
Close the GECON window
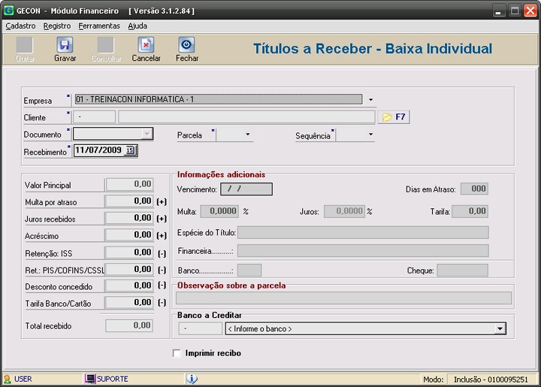(530, 11)
